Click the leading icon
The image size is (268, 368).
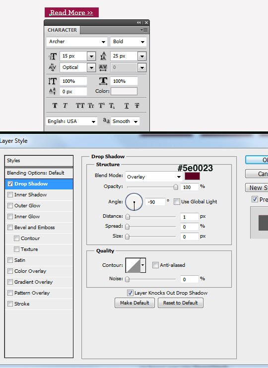pyautogui.click(x=103, y=56)
